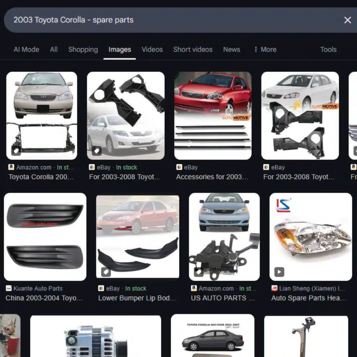Click Kuante Auto Parts source favicon
Screen dimensions: 357x357
(9, 288)
